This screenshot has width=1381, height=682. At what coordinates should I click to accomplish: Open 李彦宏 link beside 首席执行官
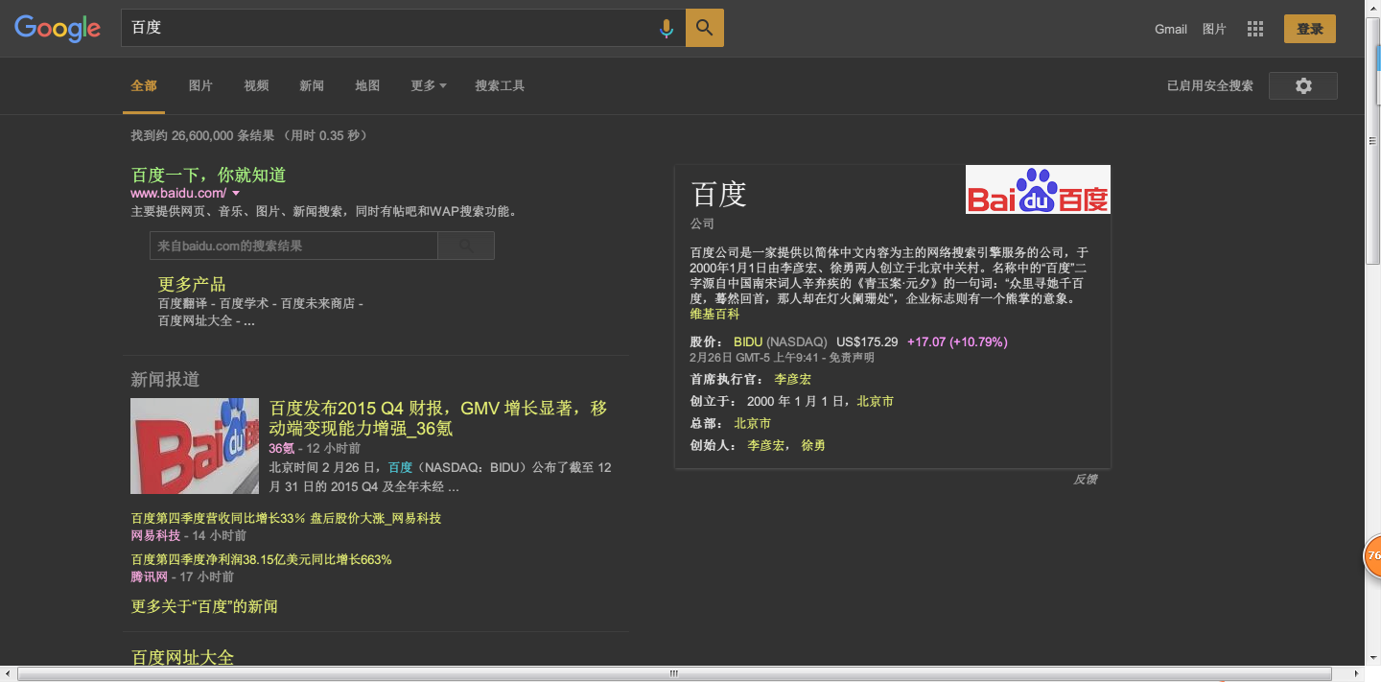[x=793, y=379]
